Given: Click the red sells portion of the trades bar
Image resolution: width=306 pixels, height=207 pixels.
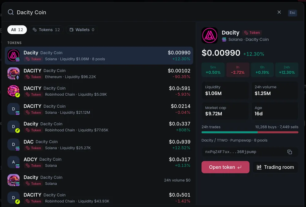Looking at the screenshot, I should coord(278,132).
